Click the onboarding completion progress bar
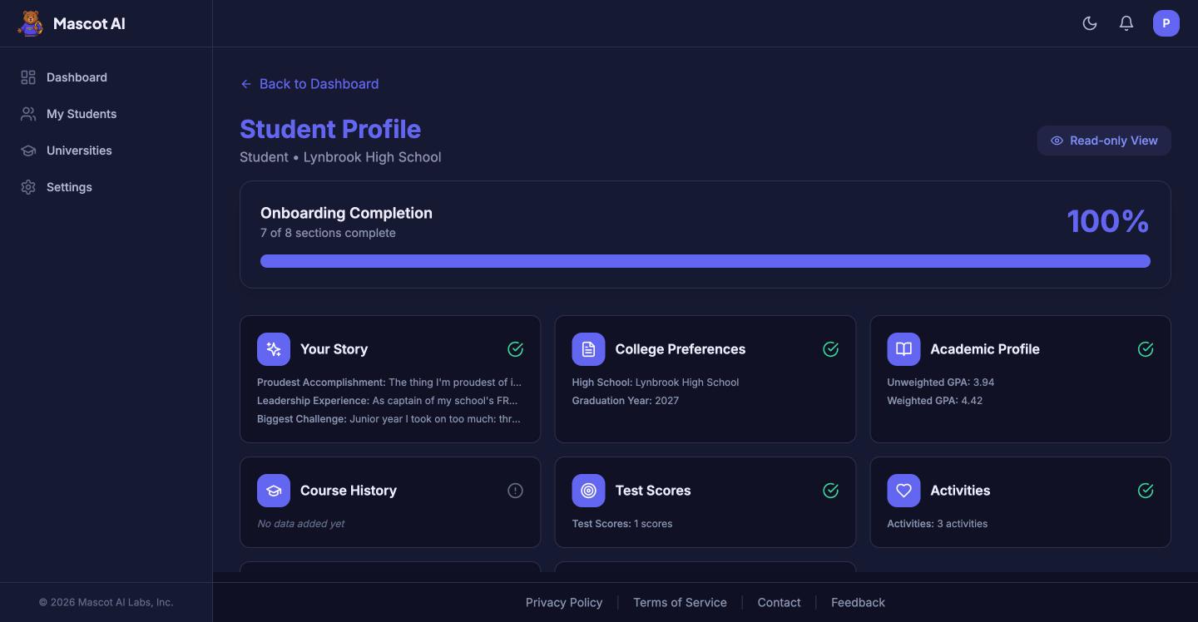The image size is (1198, 622). 705,261
